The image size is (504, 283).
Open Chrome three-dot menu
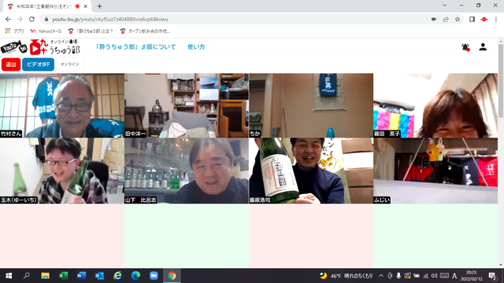click(496, 19)
